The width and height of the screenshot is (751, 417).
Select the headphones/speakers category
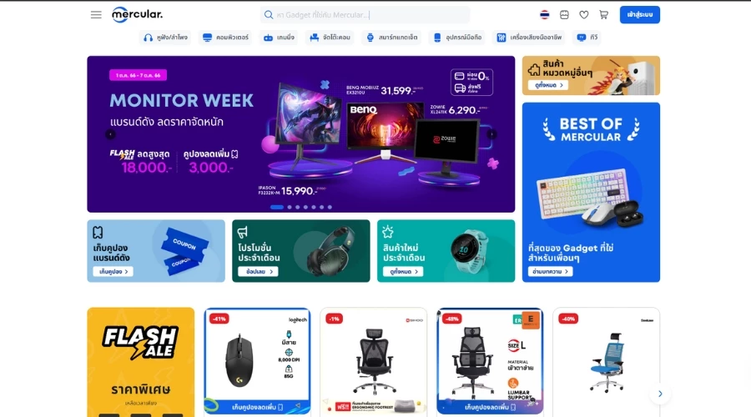pos(165,38)
